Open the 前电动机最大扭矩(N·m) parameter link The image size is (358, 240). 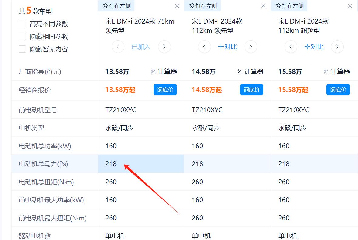(53, 218)
